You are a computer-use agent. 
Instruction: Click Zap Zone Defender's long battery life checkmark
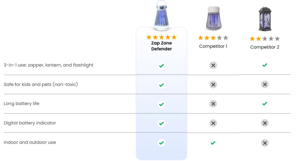(x=161, y=104)
